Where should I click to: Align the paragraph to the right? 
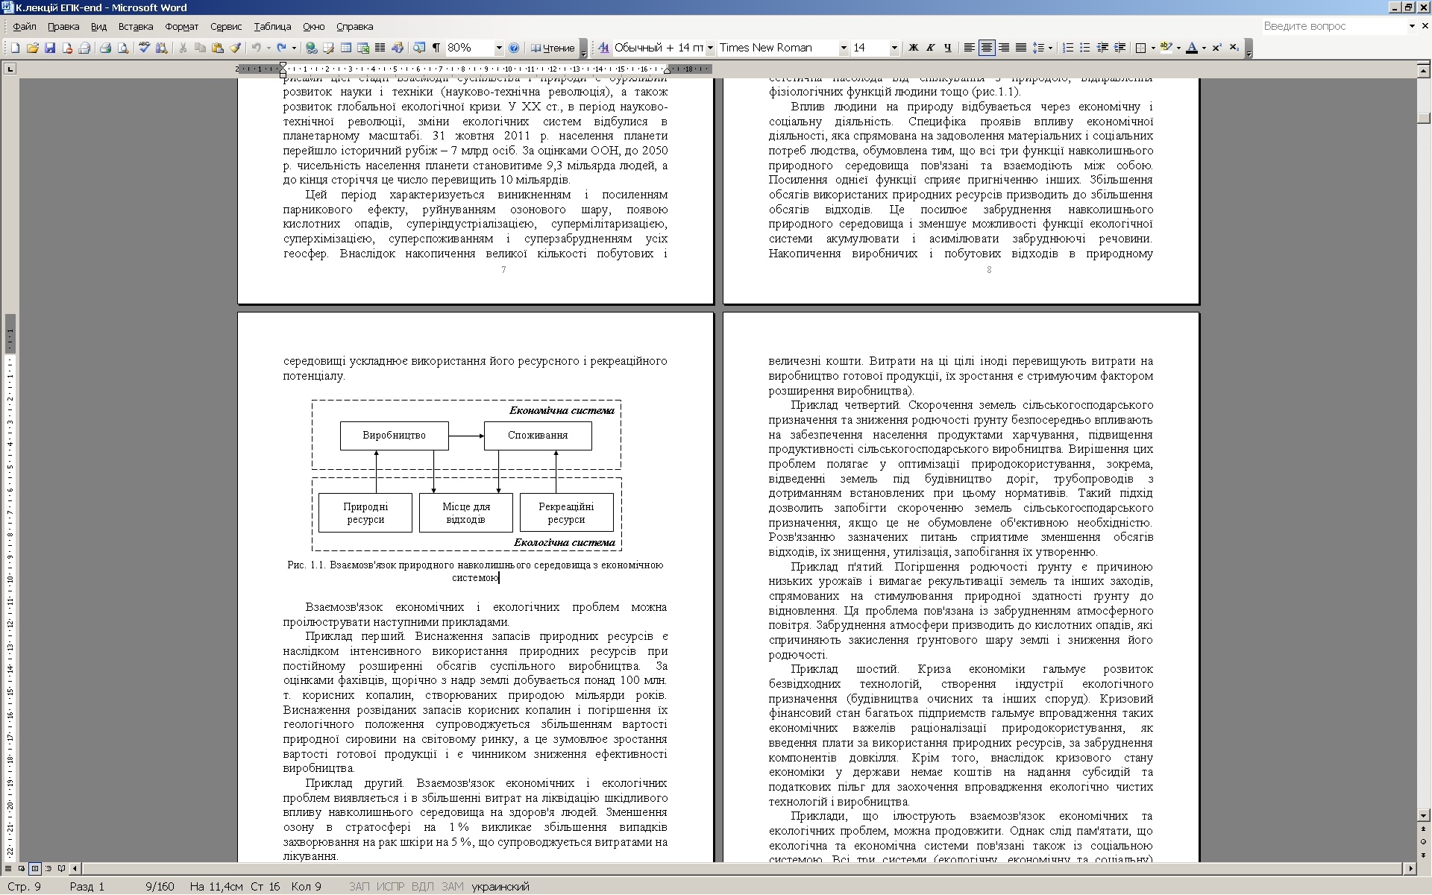pyautogui.click(x=1003, y=48)
